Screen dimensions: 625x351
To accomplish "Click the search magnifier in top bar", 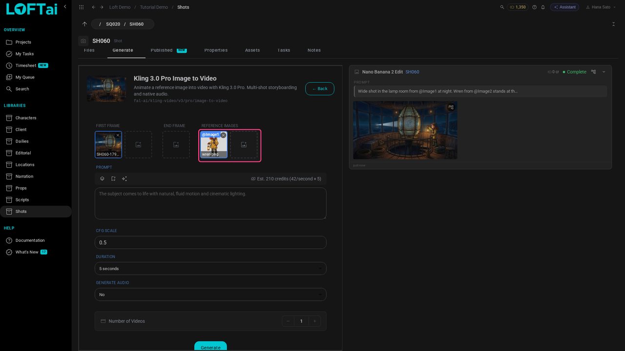I will [x=502, y=7].
